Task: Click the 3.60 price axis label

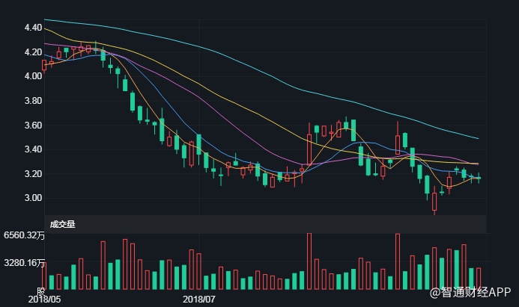Action: tap(33, 125)
